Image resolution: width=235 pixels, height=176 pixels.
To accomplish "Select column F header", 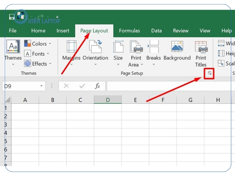I will (x=163, y=100).
